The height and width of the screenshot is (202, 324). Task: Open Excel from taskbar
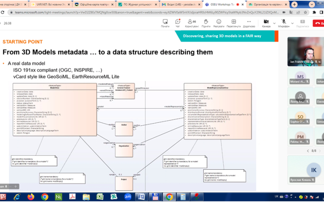point(100,197)
